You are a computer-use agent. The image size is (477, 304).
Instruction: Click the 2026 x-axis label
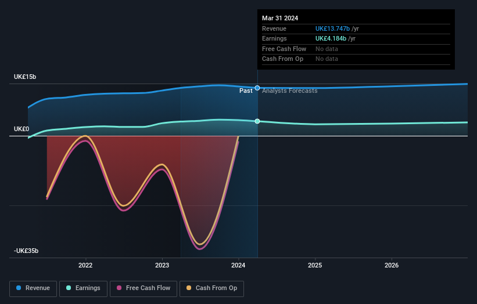392,265
